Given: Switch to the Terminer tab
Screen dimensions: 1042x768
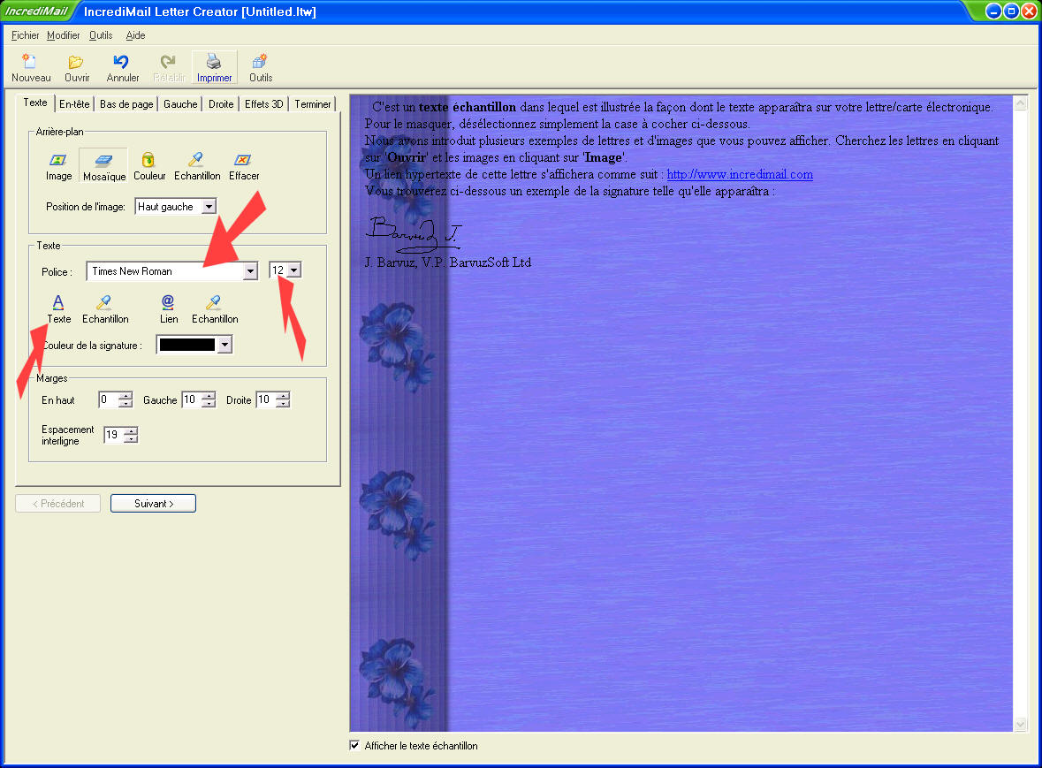Looking at the screenshot, I should tap(312, 104).
